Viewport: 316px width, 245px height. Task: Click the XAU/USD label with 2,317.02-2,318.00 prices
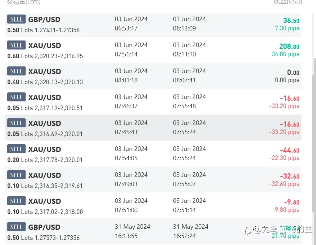pyautogui.click(x=45, y=201)
